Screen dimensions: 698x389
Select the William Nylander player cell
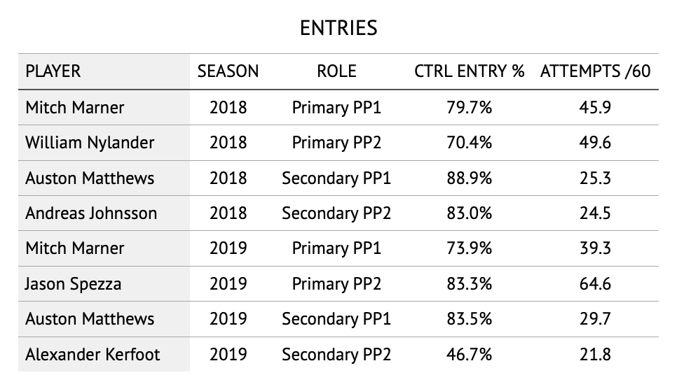[90, 143]
